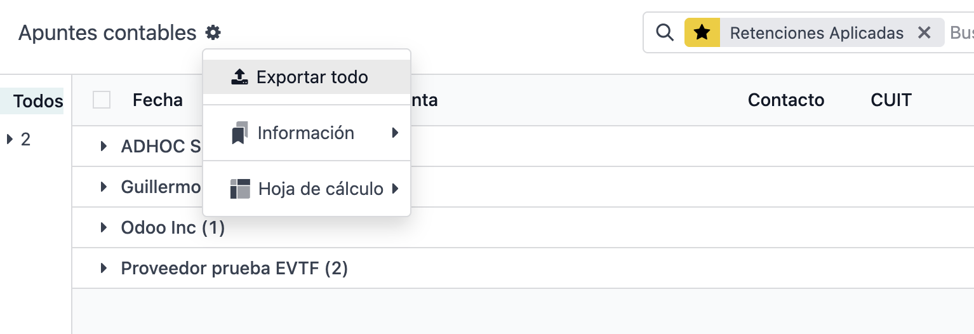
Task: Sort by the Contacto column header
Action: click(x=786, y=100)
